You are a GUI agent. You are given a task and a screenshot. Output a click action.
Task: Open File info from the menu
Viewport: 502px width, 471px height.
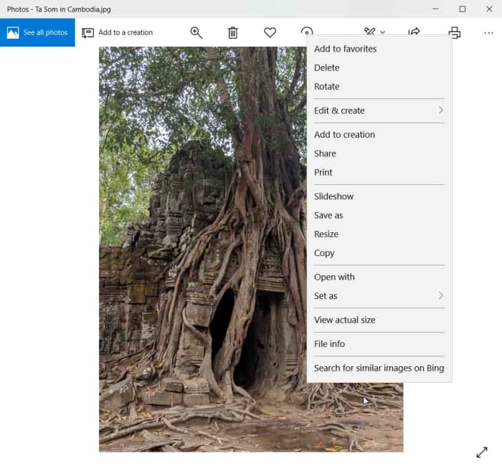coord(379,344)
